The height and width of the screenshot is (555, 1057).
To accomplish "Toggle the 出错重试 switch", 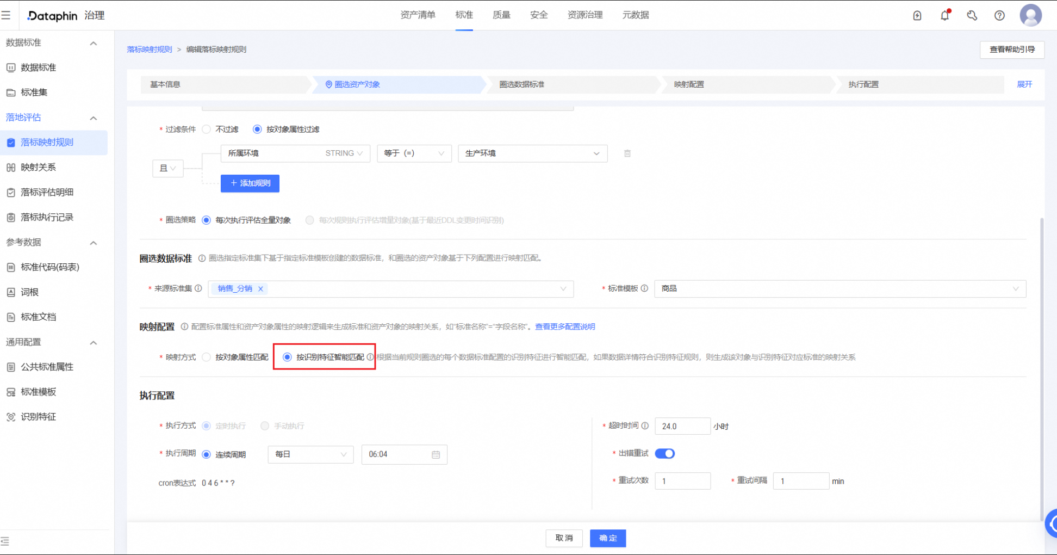I will coord(664,454).
